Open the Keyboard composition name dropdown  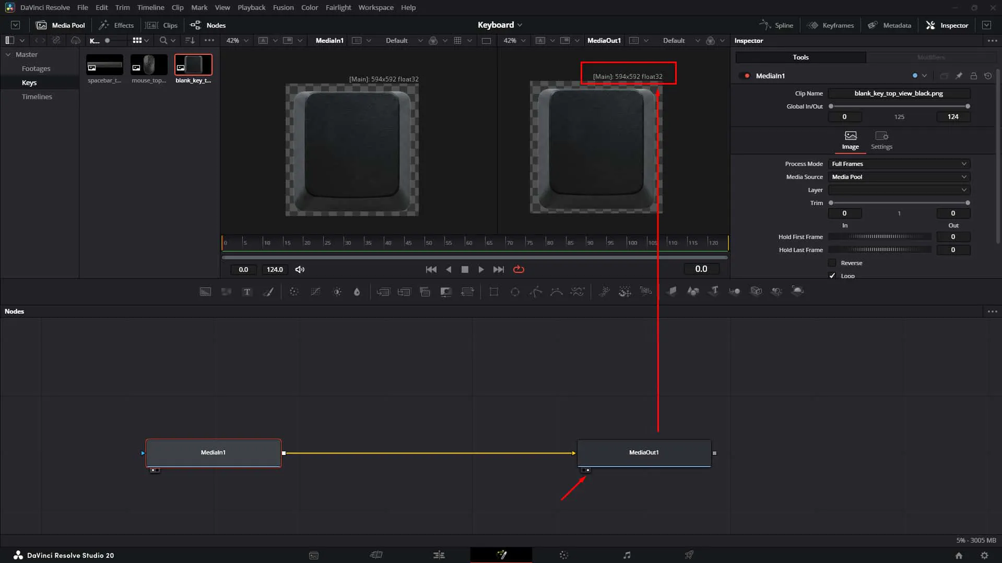coord(500,25)
